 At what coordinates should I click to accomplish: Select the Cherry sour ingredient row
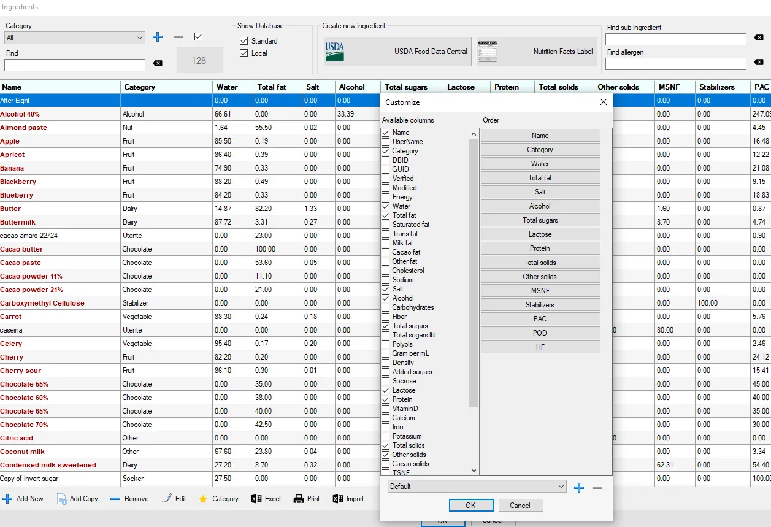[190, 371]
